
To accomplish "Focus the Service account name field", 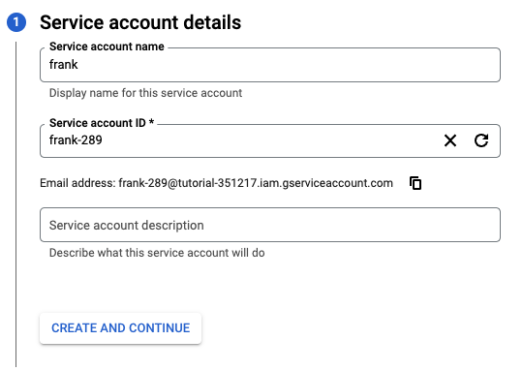I will click(270, 65).
